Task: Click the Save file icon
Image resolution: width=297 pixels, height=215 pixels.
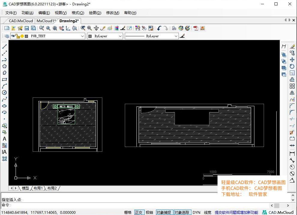Action: pyautogui.click(x=27, y=28)
